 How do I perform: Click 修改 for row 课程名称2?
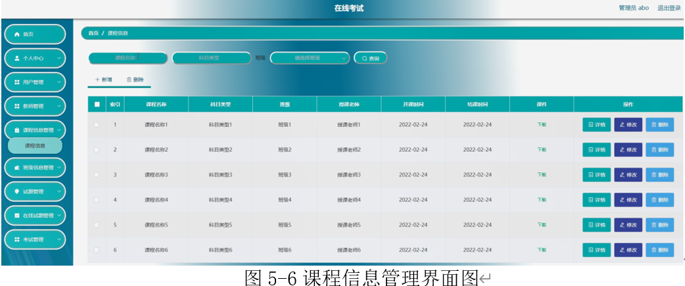(x=628, y=150)
